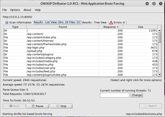
Task: Select the /wp-login.php result row
Action: tap(80, 48)
